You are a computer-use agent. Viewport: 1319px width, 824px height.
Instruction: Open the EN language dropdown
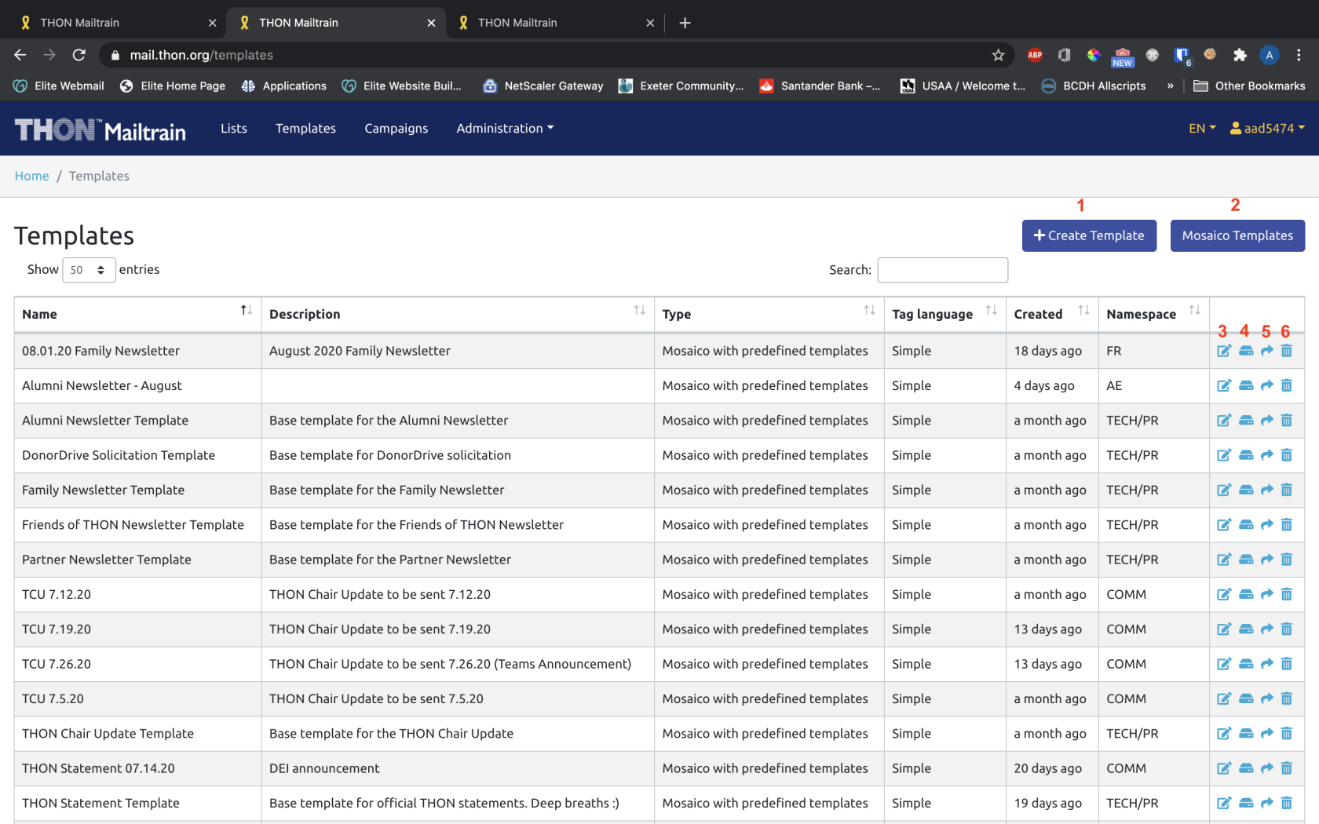click(x=1202, y=128)
